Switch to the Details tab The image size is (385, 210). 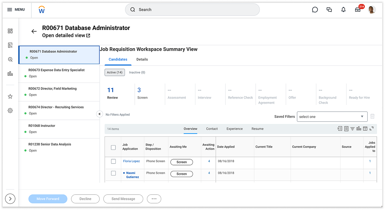coord(142,59)
